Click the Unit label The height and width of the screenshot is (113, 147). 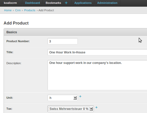tap(10, 98)
